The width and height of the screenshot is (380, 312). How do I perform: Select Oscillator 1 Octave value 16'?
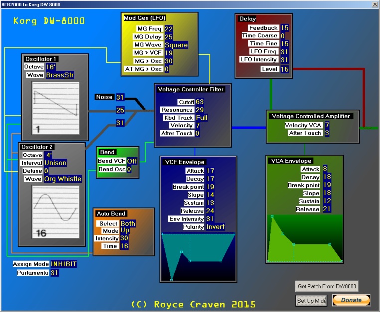[x=51, y=67]
